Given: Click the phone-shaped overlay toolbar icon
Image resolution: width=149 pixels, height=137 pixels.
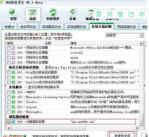Looking at the screenshot, I should coord(99,14).
